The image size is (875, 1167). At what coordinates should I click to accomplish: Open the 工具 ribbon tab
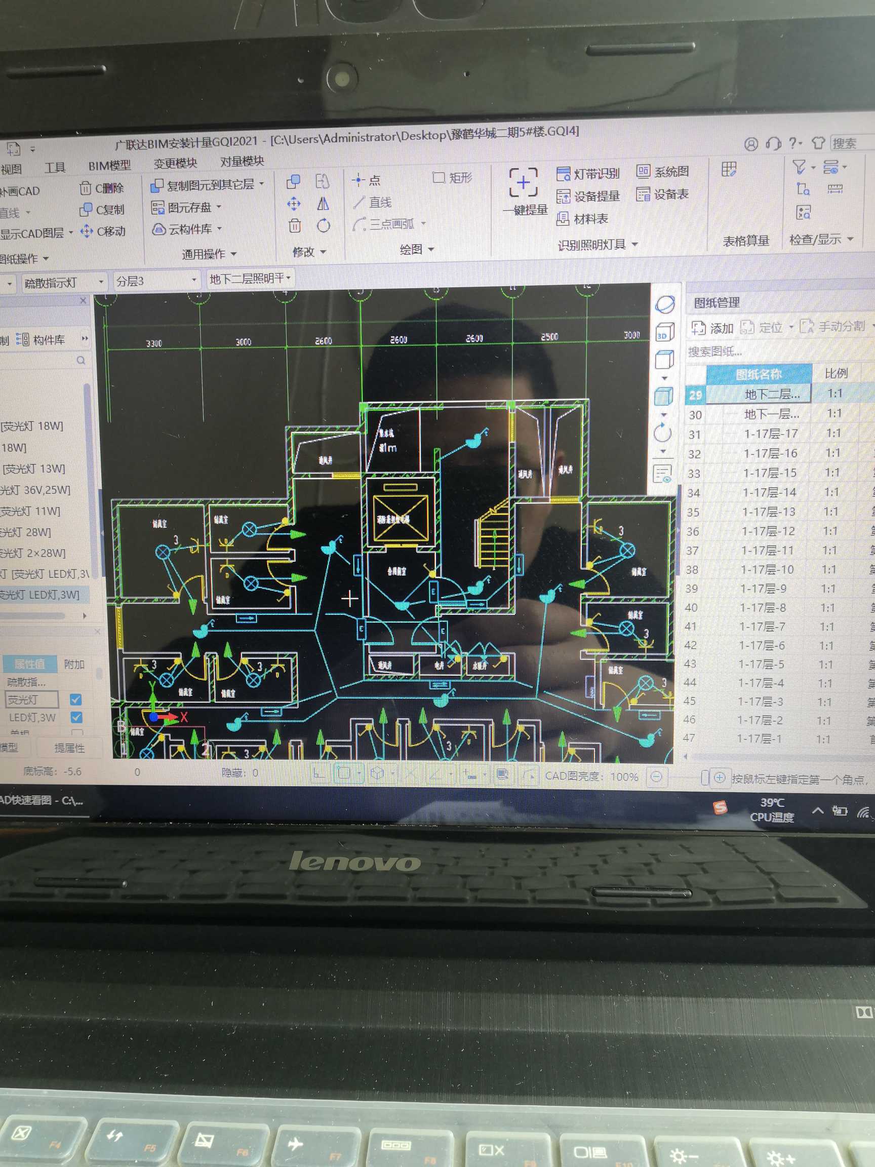(x=55, y=168)
